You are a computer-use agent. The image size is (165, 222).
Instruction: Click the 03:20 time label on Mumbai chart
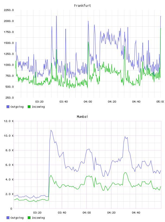click(37, 213)
